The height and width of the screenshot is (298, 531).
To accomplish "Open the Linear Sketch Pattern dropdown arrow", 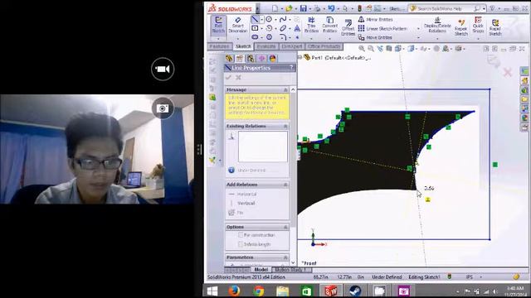I will [418, 29].
